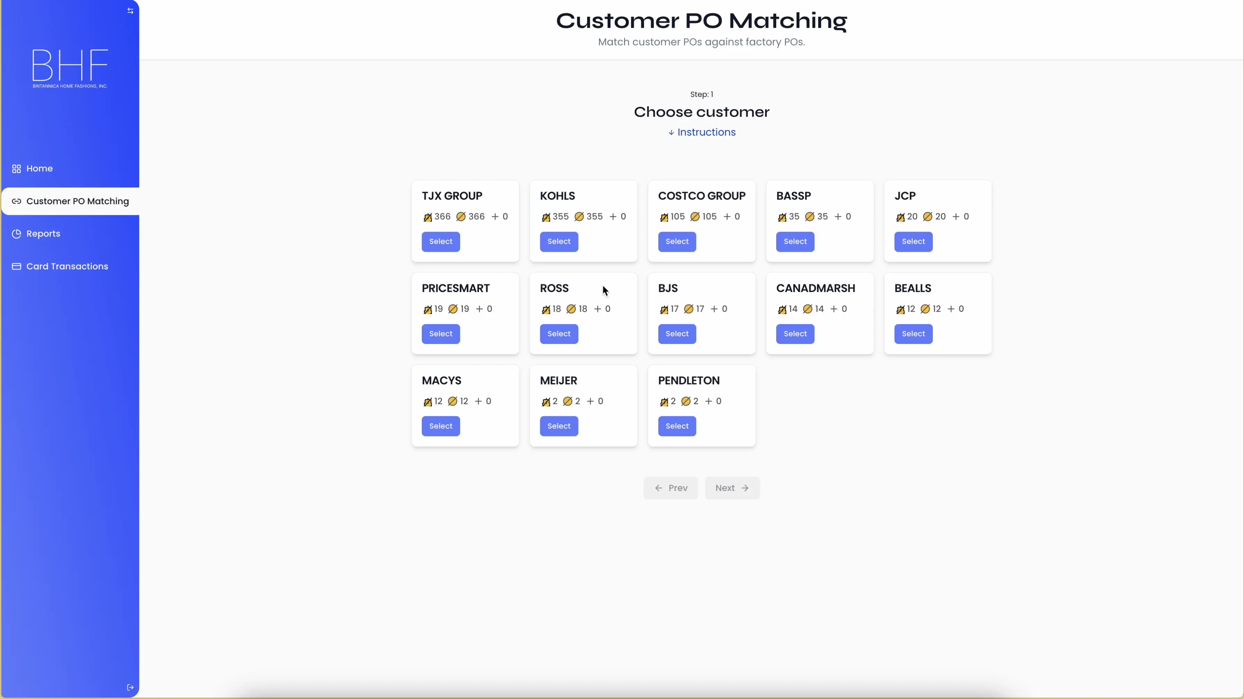Click the crossed circle icon on the ROSS card
This screenshot has height=699, width=1244.
click(x=571, y=309)
